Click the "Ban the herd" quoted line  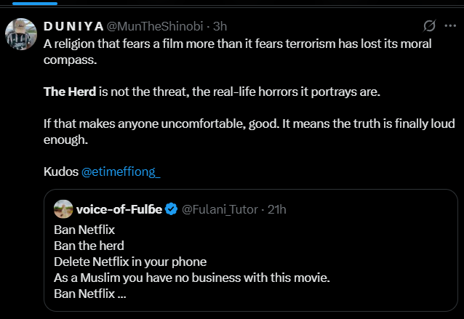(x=89, y=246)
